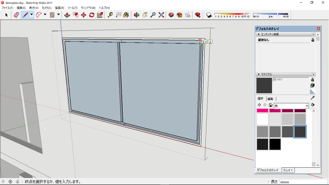Activate the Paint Bucket tool
This screenshot has height=185, width=329.
[126, 15]
